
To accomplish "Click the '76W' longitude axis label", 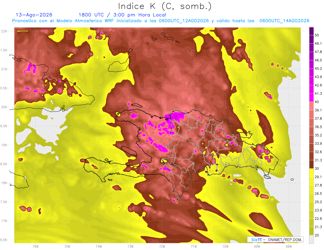I will tap(35, 246).
